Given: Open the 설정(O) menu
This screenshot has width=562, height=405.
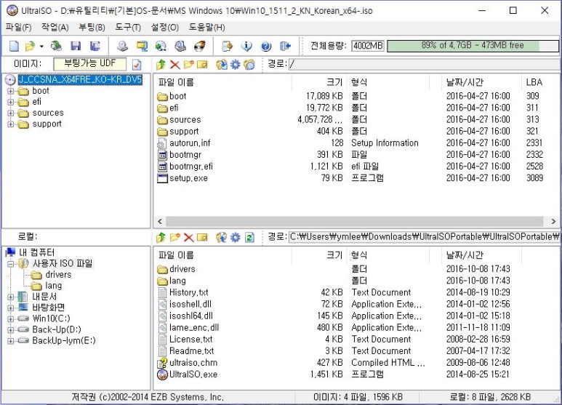Looking at the screenshot, I should (165, 27).
